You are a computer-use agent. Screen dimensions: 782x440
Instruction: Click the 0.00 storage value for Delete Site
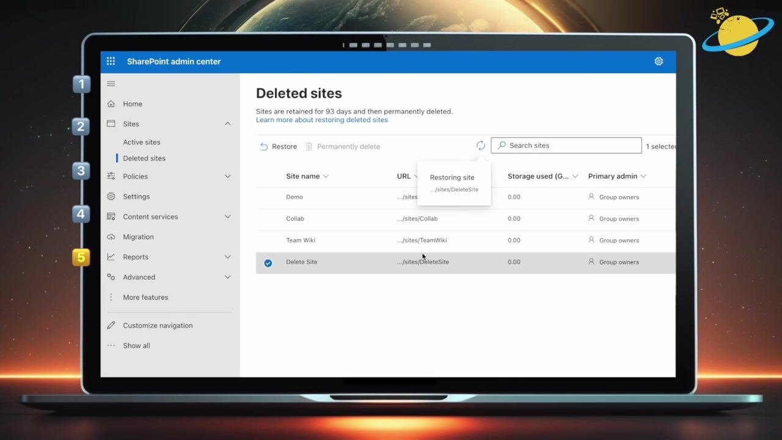(x=514, y=262)
